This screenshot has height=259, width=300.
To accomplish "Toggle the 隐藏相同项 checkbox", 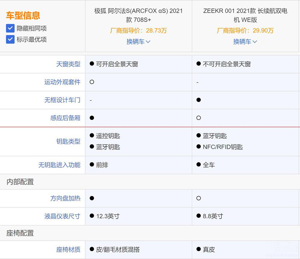I will (x=10, y=29).
